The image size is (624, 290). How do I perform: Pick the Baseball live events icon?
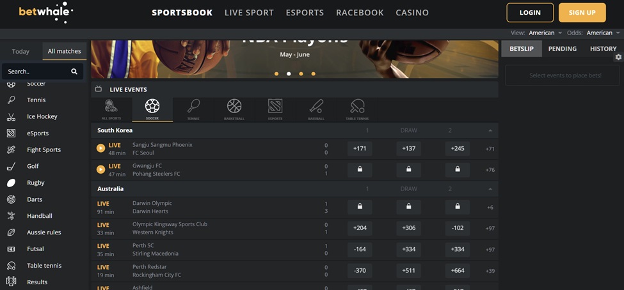[x=316, y=109]
